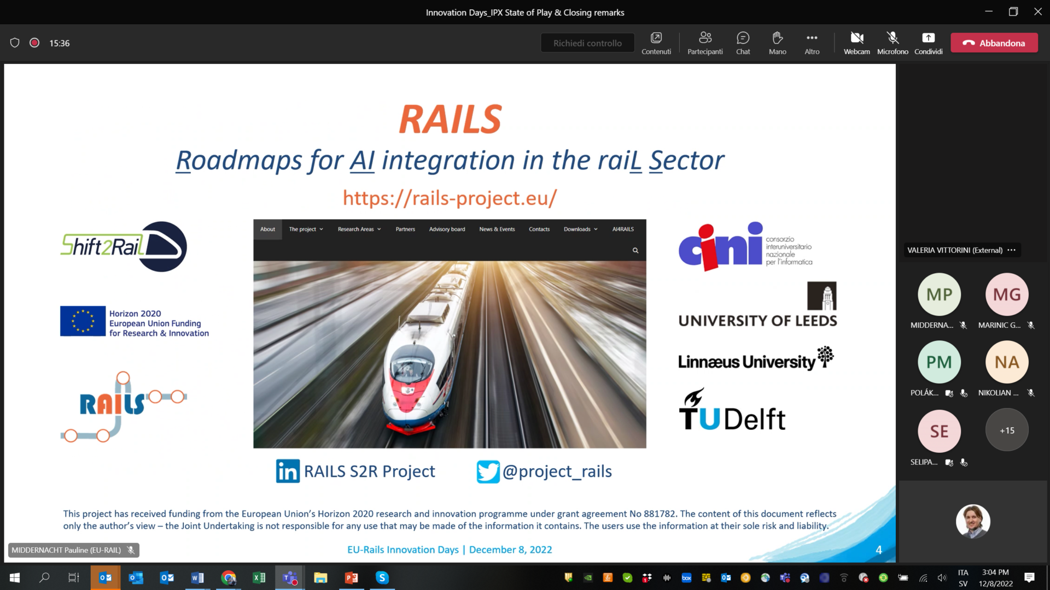1050x590 pixels.
Task: Open options beside VALERIA VITTORINI
Action: click(1011, 250)
